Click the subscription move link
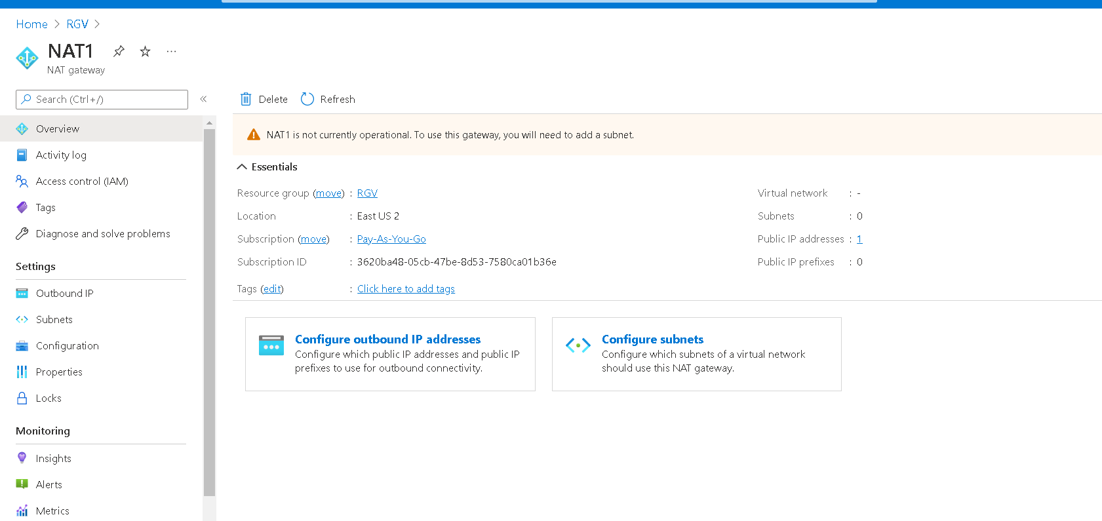 [x=313, y=239]
